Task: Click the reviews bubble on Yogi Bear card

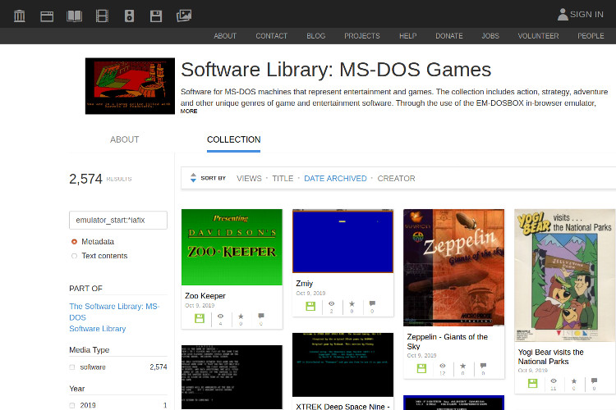Action: coord(594,380)
